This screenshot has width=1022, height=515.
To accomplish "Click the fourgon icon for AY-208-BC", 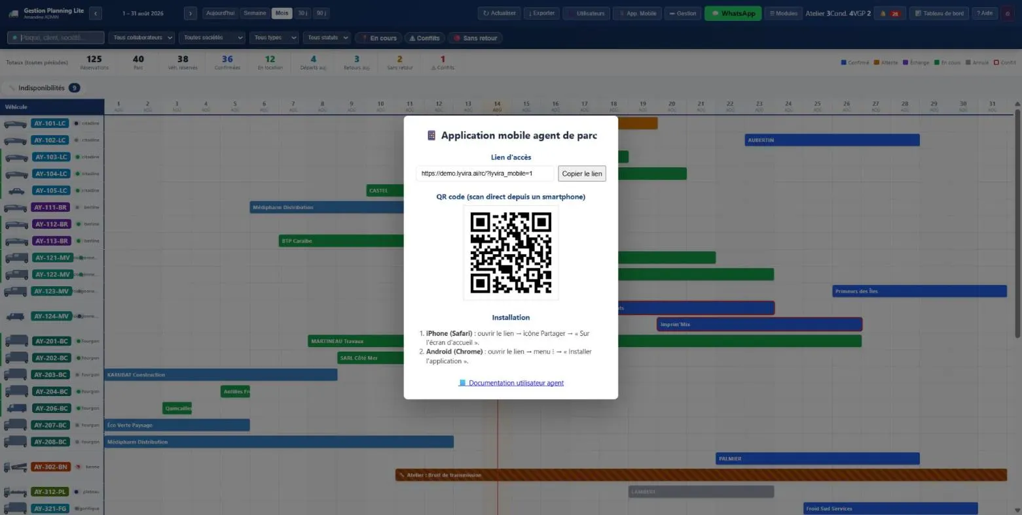I will tap(16, 442).
